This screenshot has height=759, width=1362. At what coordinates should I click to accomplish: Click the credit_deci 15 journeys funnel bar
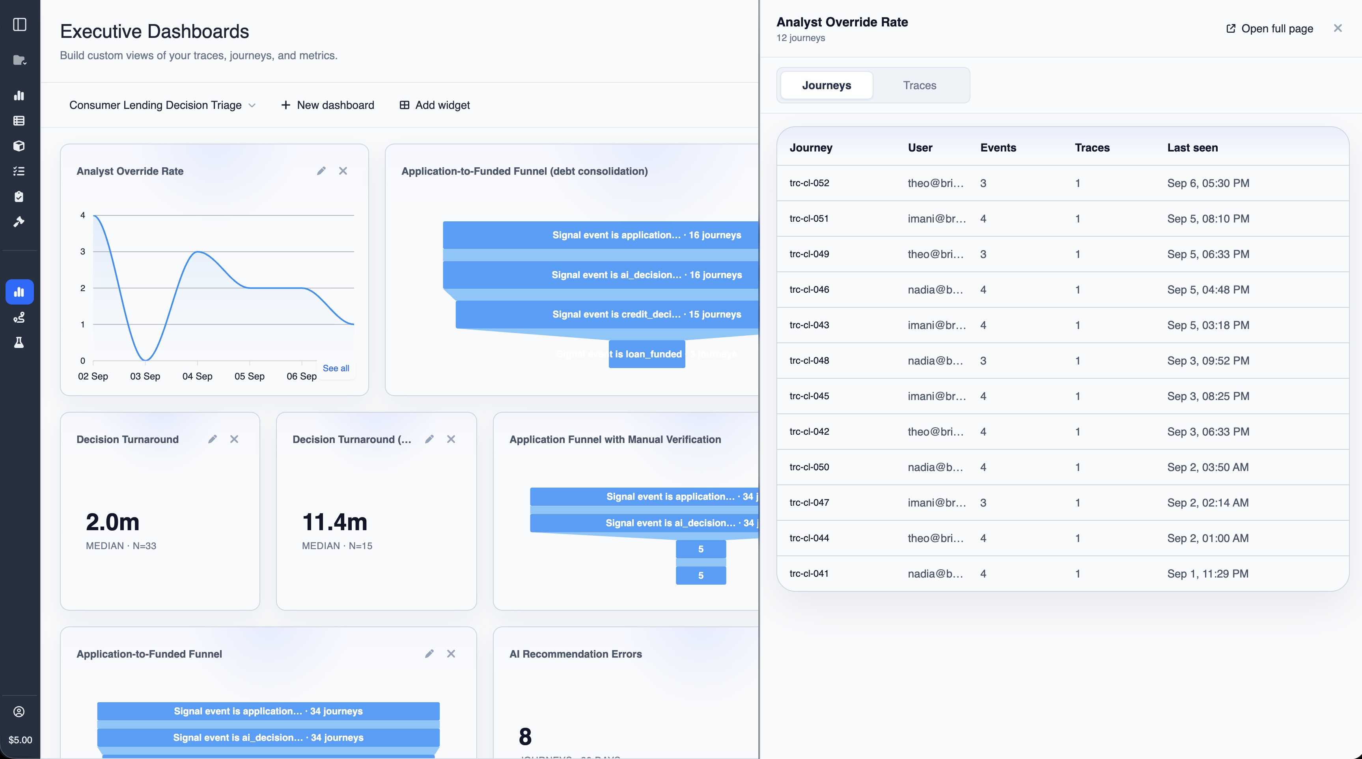(x=607, y=314)
